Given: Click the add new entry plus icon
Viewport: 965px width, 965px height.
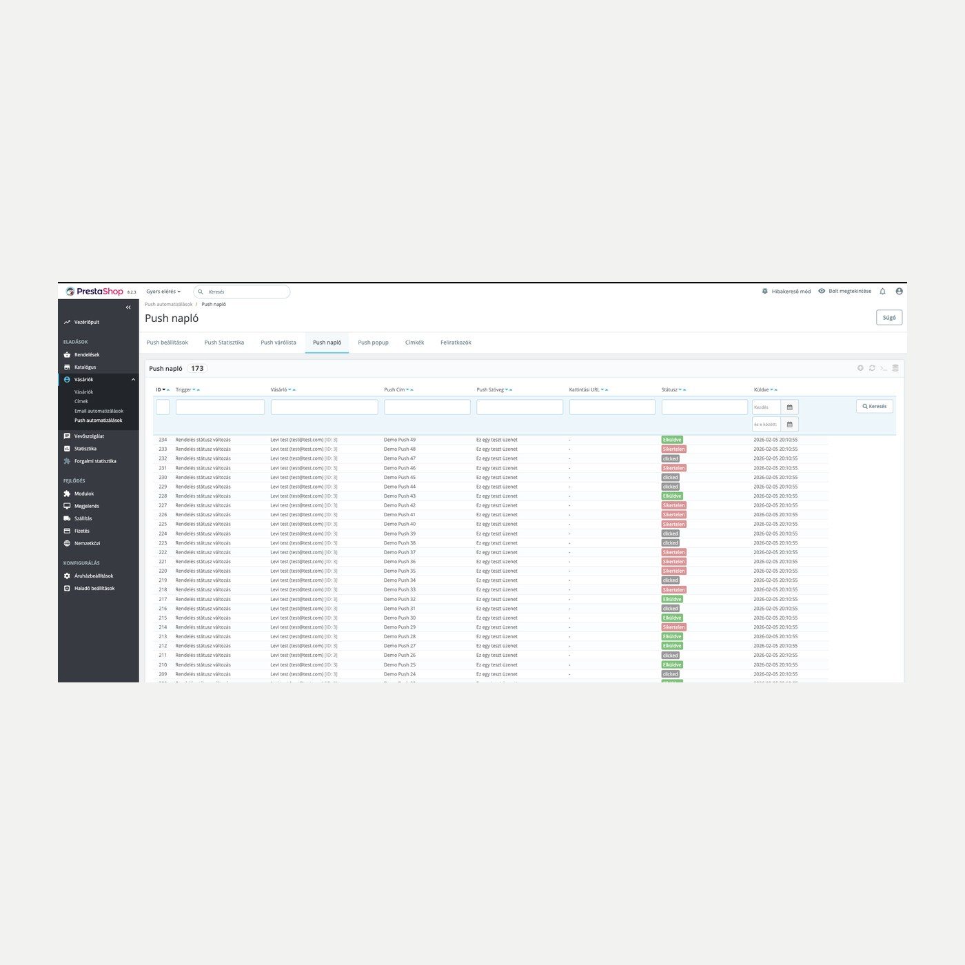Looking at the screenshot, I should [860, 368].
